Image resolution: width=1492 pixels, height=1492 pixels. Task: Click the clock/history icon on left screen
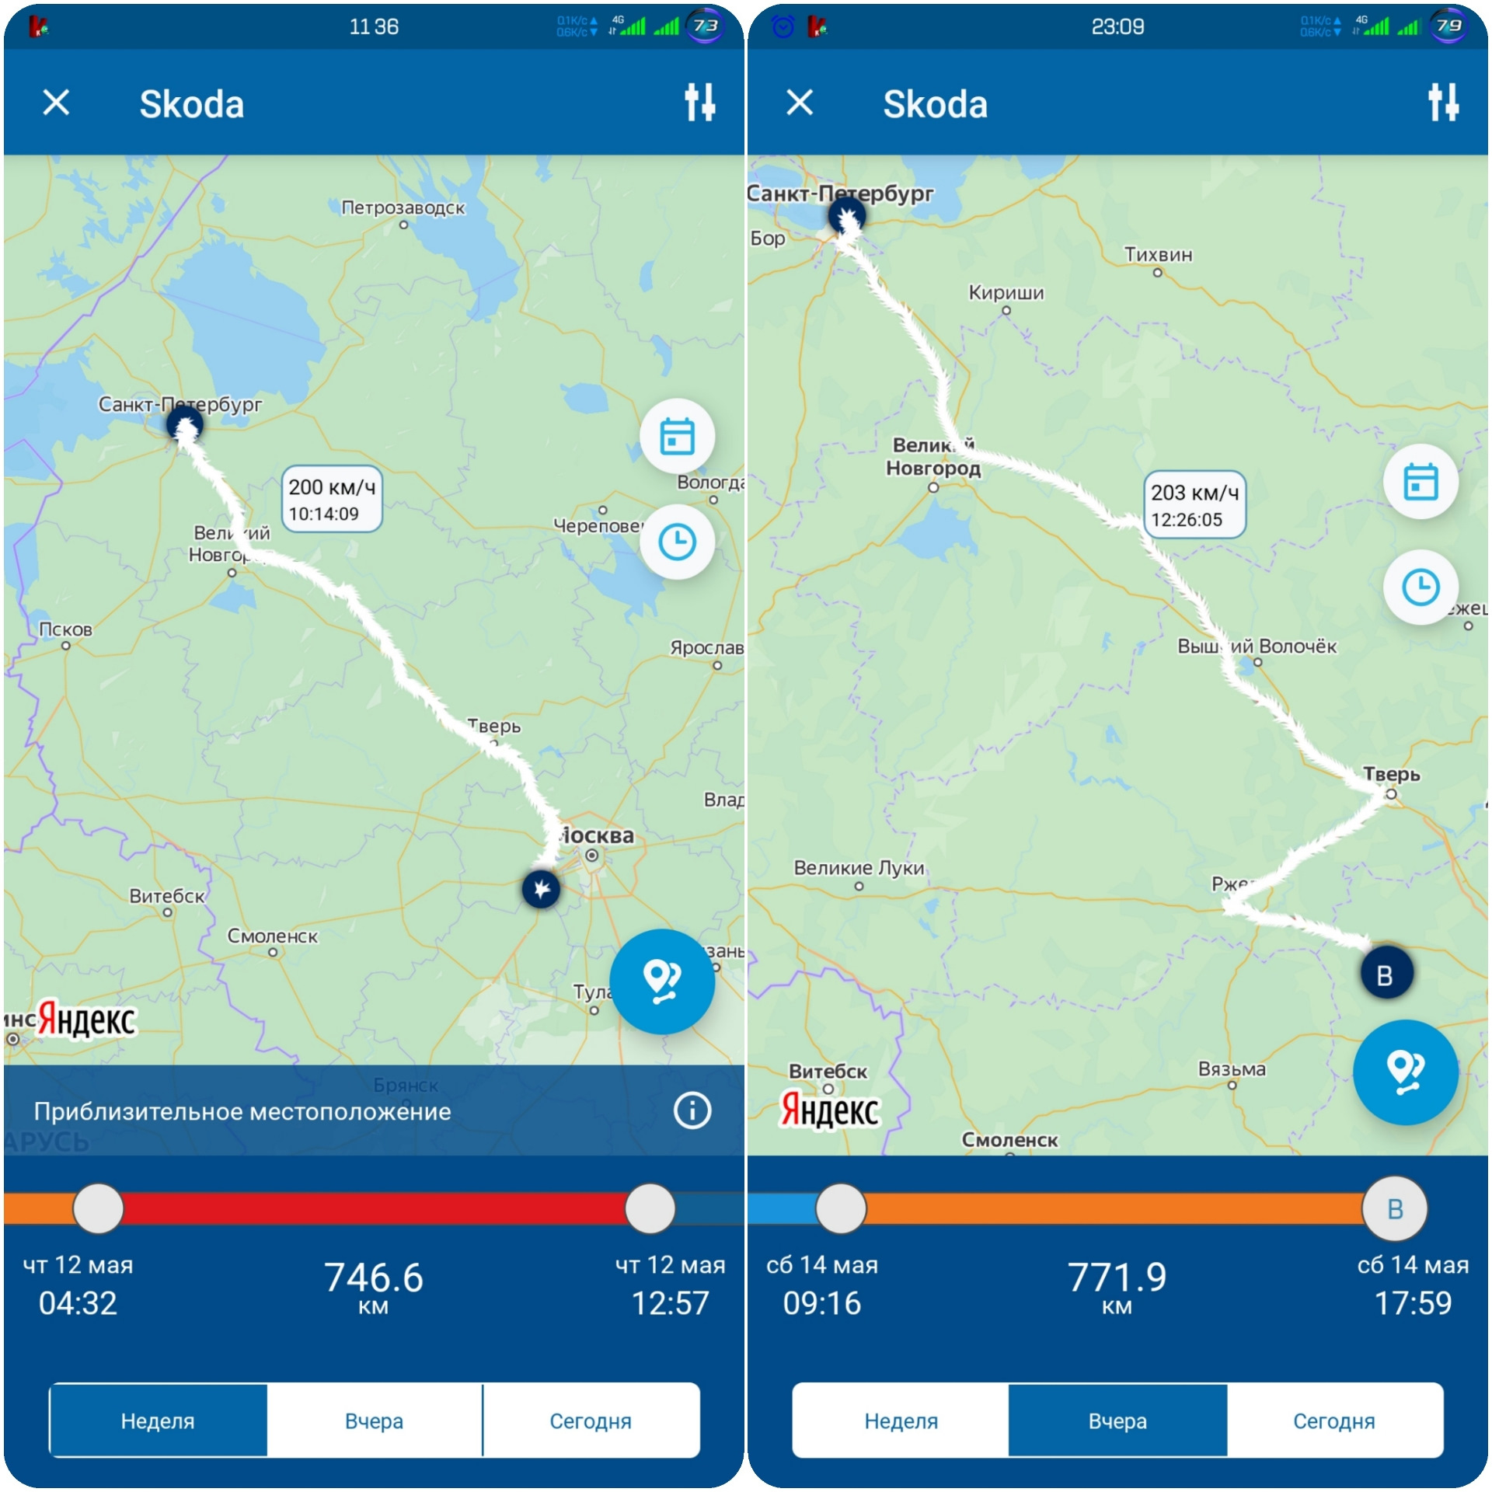[672, 544]
